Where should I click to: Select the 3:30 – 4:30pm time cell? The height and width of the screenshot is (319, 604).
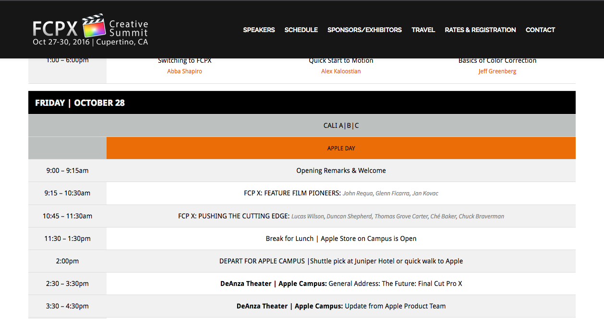coord(67,306)
